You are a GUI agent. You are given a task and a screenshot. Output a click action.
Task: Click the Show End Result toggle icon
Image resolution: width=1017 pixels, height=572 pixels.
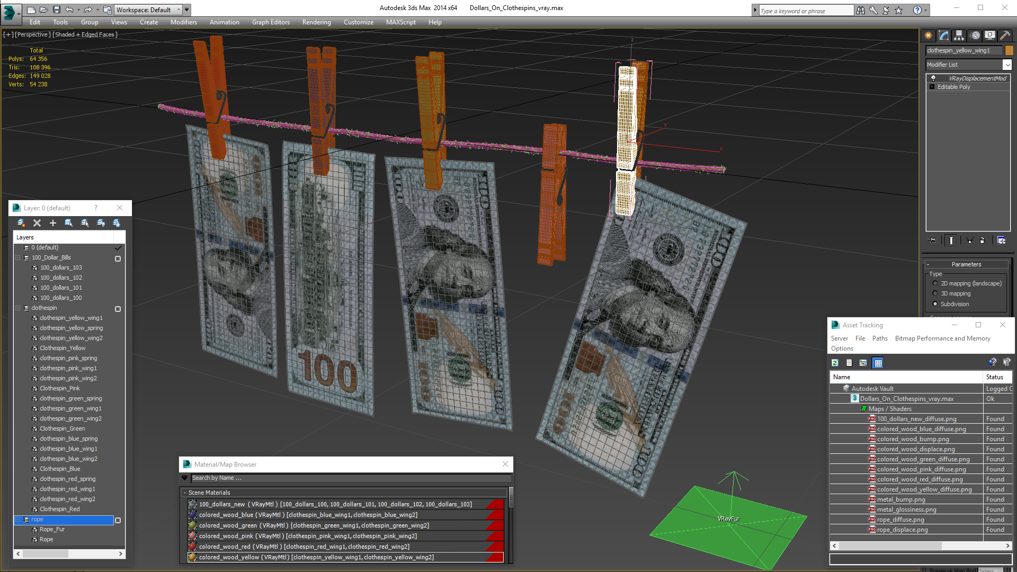pyautogui.click(x=951, y=240)
